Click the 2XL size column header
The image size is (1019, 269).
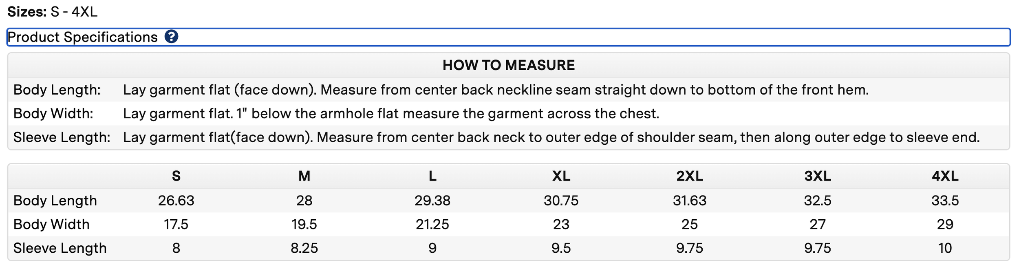click(690, 176)
